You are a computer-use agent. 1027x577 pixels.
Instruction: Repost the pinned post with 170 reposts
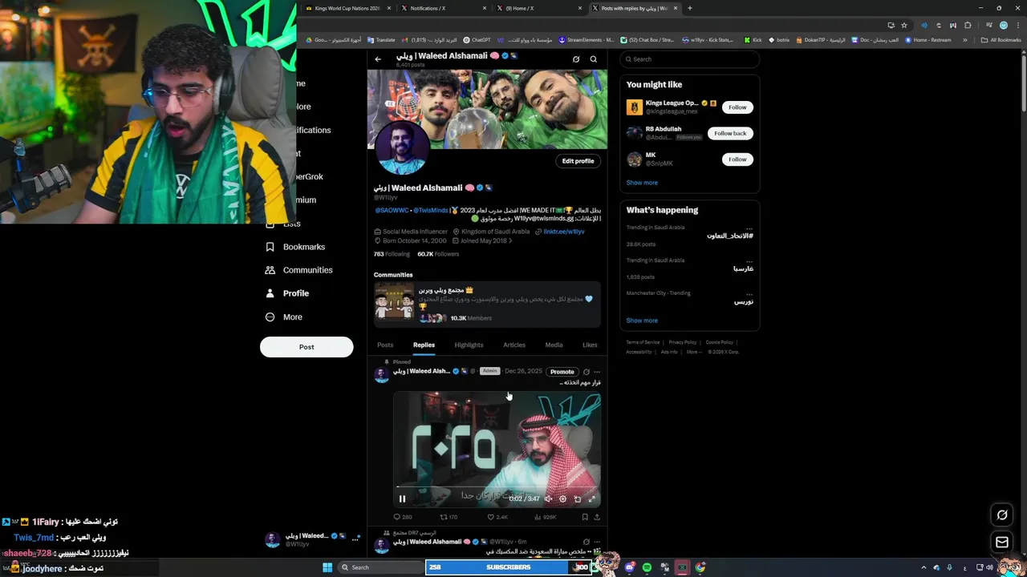[x=449, y=517]
